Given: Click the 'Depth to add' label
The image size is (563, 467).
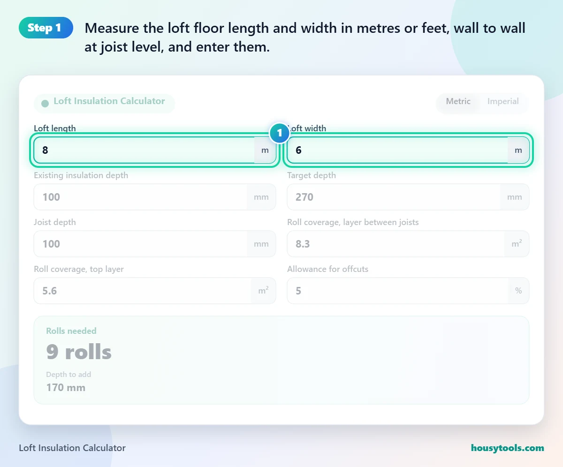Looking at the screenshot, I should [x=68, y=375].
